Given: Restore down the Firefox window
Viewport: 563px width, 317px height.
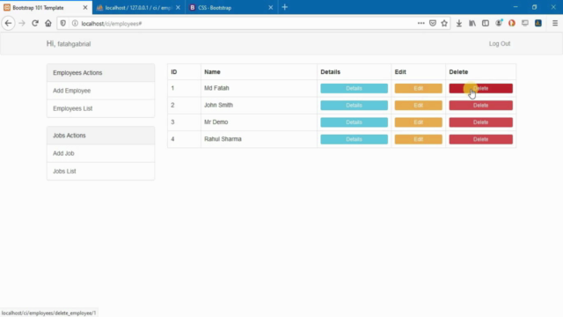Looking at the screenshot, I should point(534,7).
